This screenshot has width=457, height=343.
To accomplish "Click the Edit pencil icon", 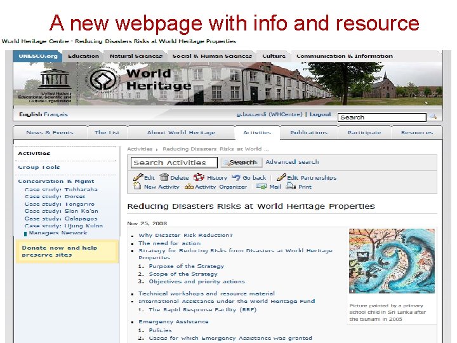I will click(138, 177).
